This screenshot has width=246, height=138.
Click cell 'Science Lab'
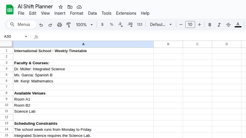(83, 111)
